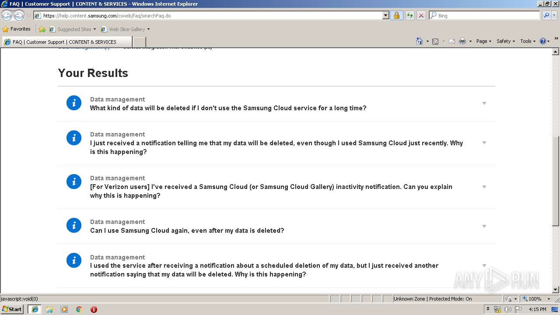Click the Read mail envelope icon
This screenshot has height=315, width=560.
pos(452,41)
